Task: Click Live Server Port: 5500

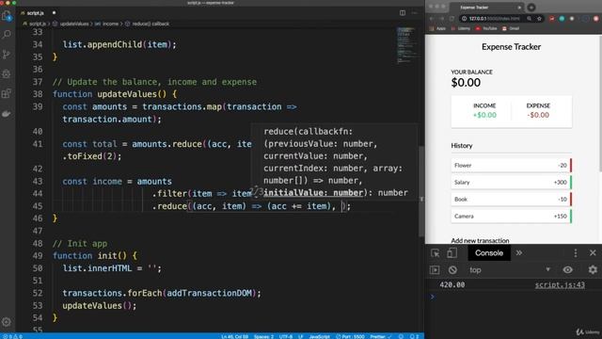Action: pyautogui.click(x=350, y=336)
